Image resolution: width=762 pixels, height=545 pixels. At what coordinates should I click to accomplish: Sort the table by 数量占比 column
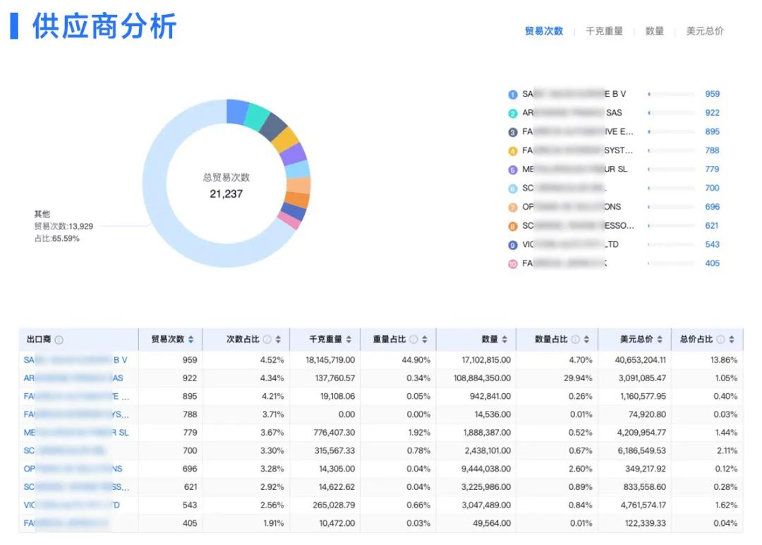click(586, 340)
